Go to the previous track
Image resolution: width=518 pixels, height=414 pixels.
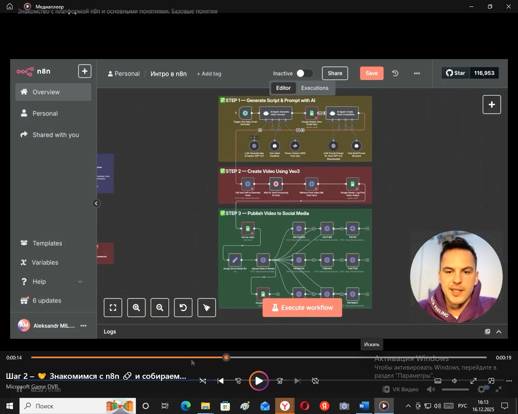221,381
